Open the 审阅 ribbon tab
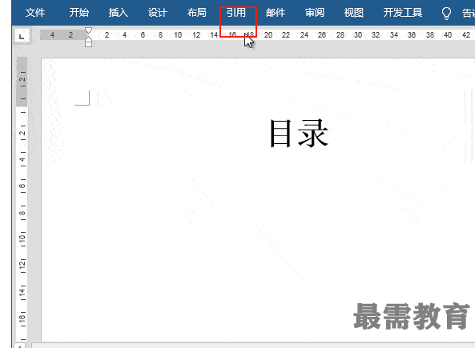 (315, 13)
